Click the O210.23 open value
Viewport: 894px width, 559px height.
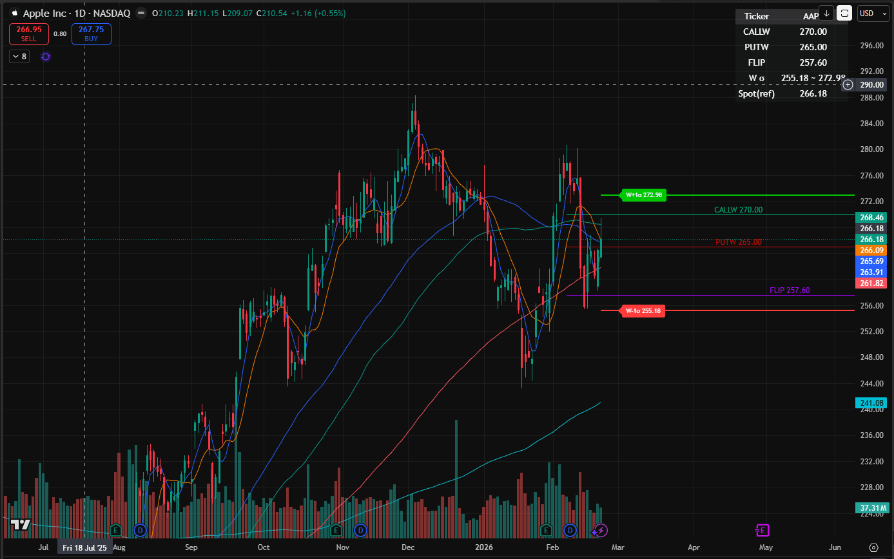pos(168,13)
